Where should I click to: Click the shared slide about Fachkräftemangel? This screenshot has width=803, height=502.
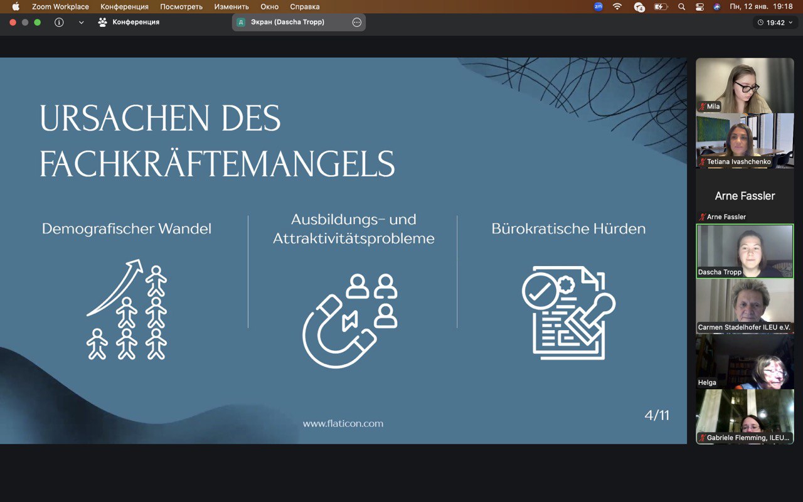[343, 250]
